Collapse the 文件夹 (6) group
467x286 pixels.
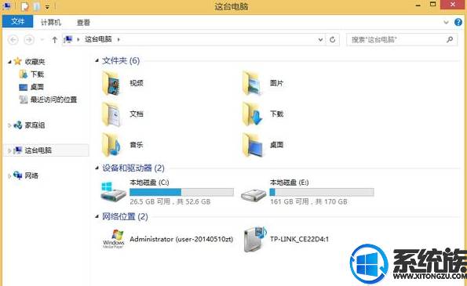[x=97, y=60]
